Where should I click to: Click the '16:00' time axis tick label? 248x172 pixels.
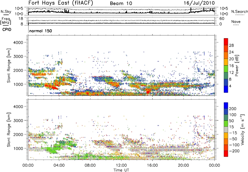click(x=152, y=165)
